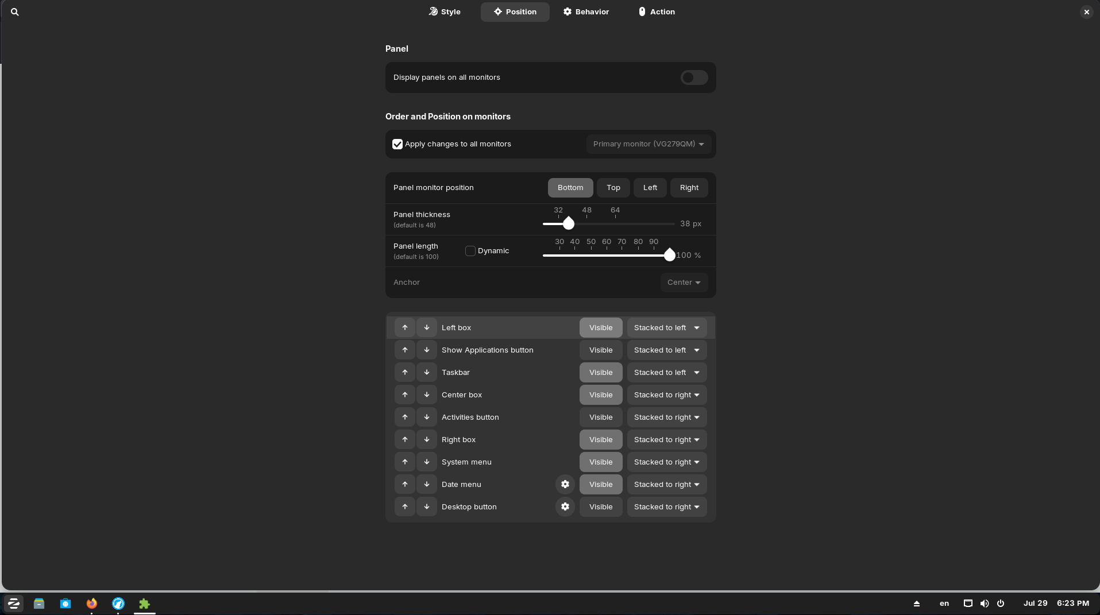Move Activities button up

(x=405, y=417)
